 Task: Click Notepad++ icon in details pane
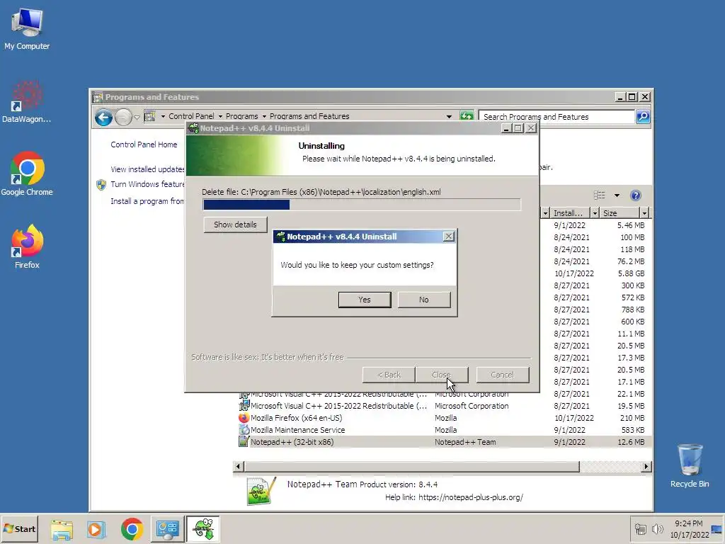[261, 492]
